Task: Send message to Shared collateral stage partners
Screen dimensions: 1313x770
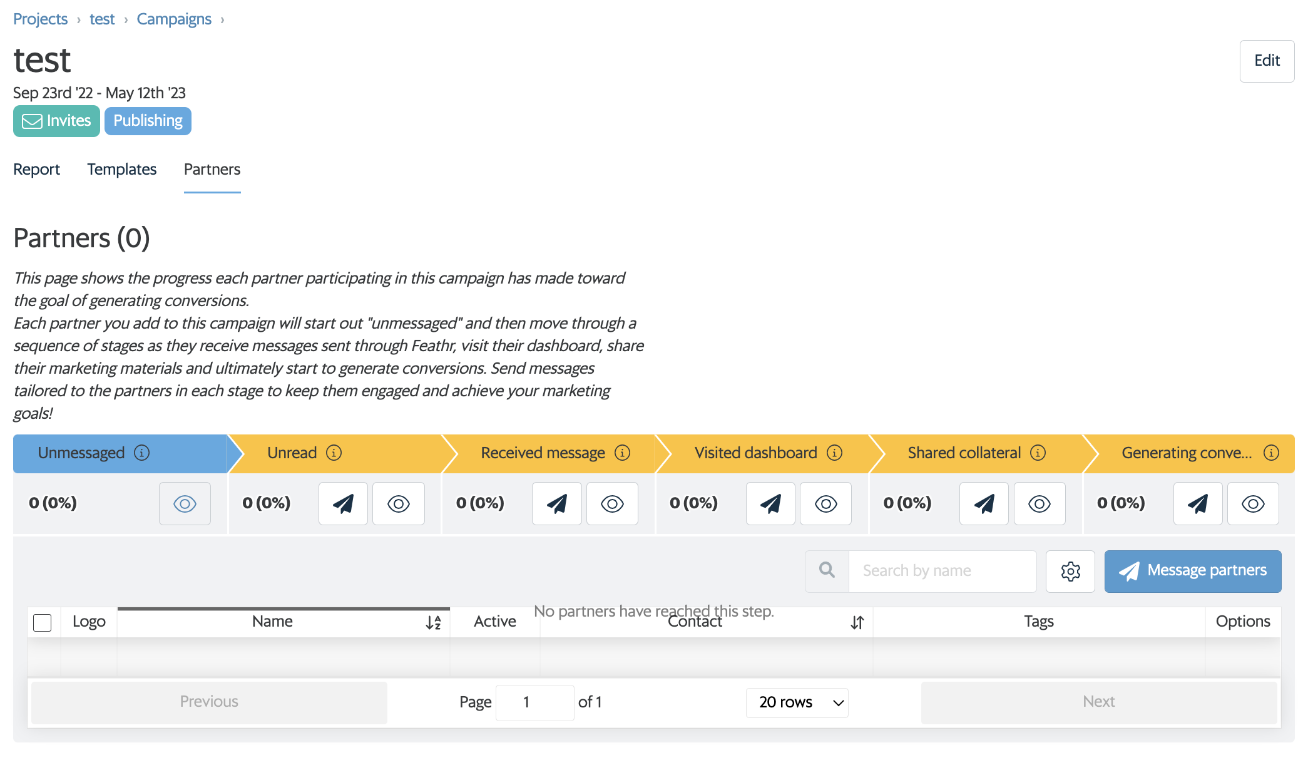Action: (x=984, y=503)
